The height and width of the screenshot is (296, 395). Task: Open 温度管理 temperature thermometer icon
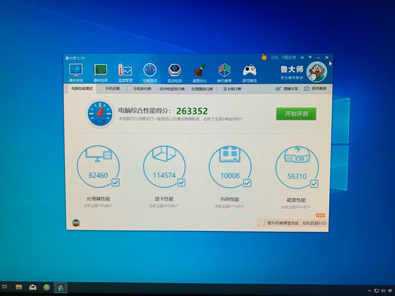point(125,73)
